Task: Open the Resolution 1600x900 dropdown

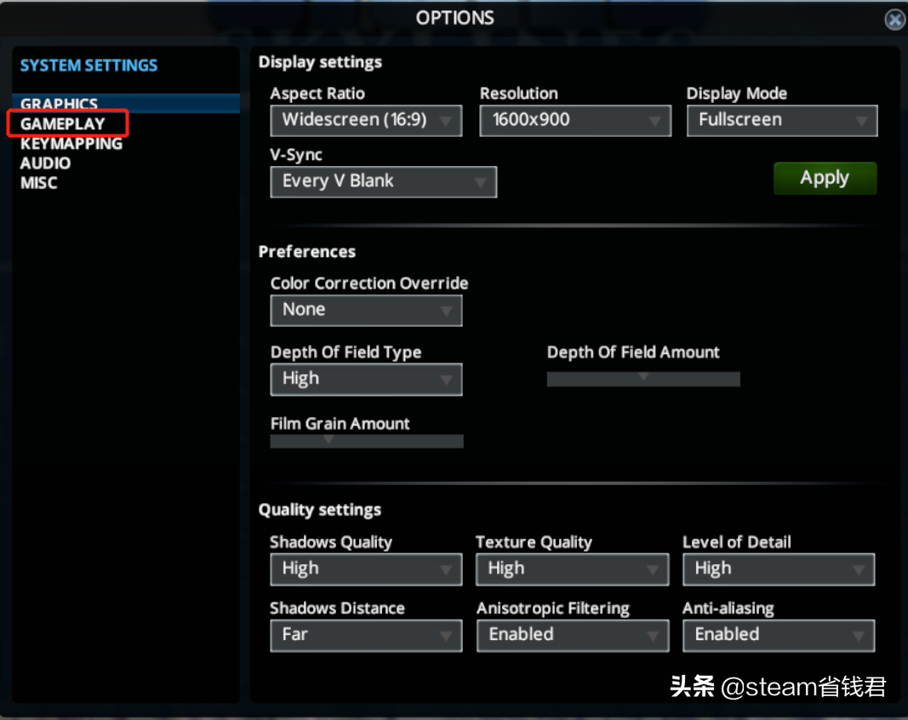Action: [x=575, y=121]
